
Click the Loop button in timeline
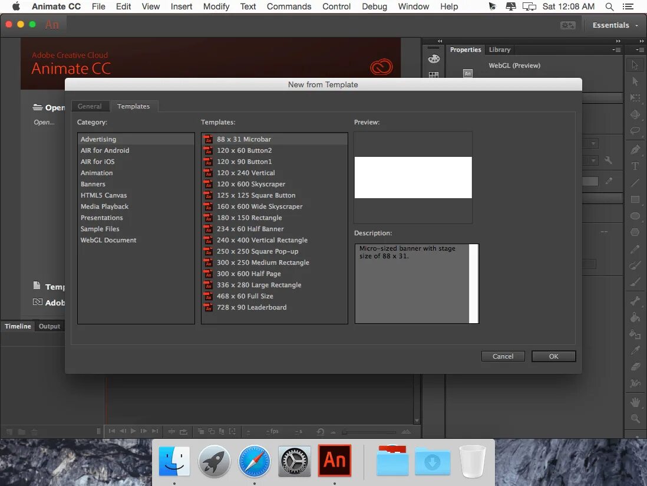[x=184, y=432]
